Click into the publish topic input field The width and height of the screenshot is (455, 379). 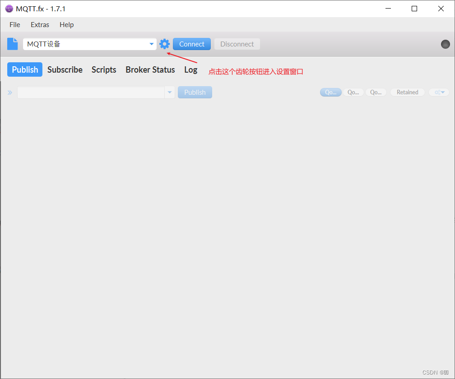(91, 92)
